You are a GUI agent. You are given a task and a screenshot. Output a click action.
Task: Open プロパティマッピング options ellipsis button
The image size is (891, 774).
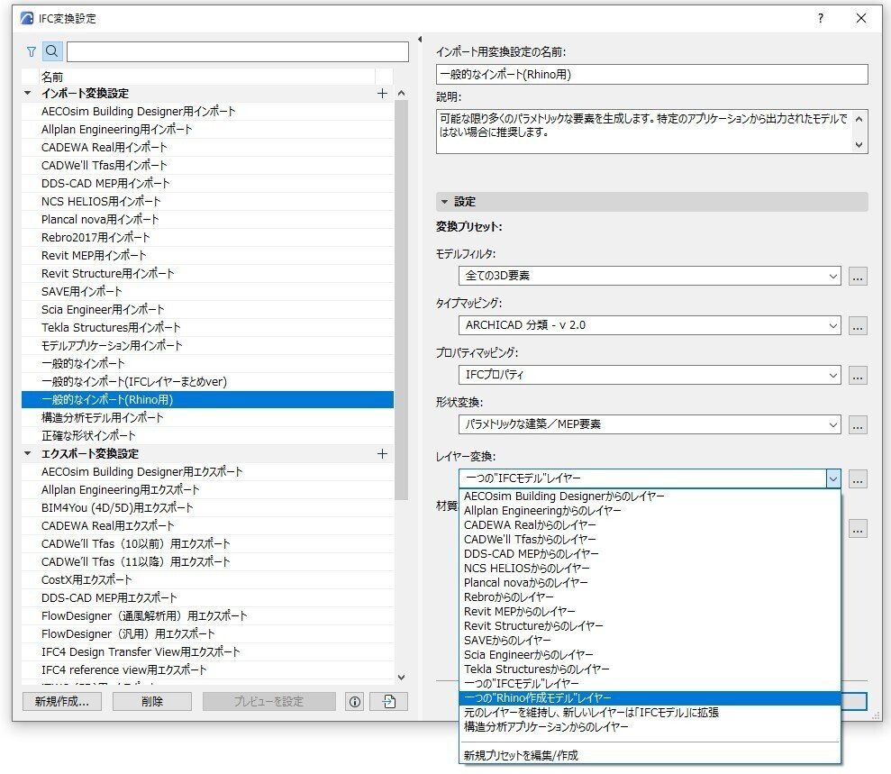[858, 376]
